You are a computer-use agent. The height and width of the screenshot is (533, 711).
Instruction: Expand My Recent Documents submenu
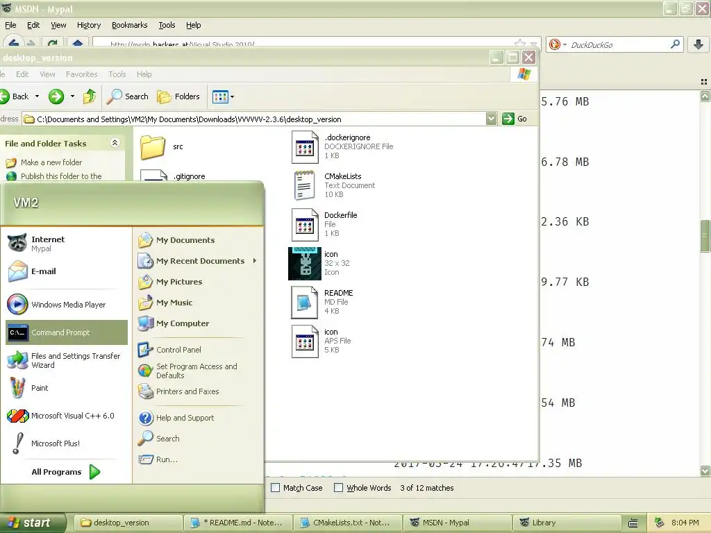tap(255, 261)
